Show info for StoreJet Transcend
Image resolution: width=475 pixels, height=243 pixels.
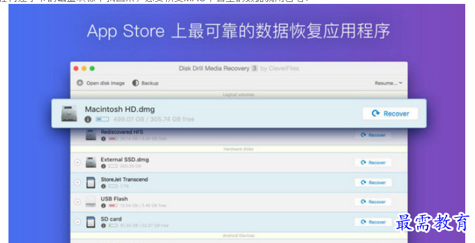tap(104, 186)
